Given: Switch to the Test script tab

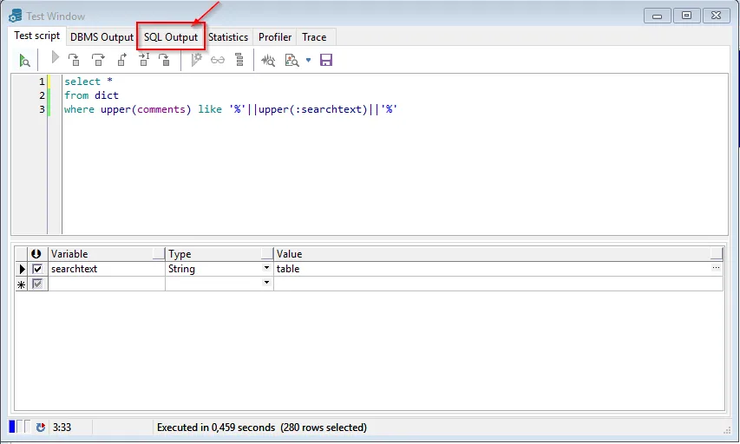Looking at the screenshot, I should (36, 36).
